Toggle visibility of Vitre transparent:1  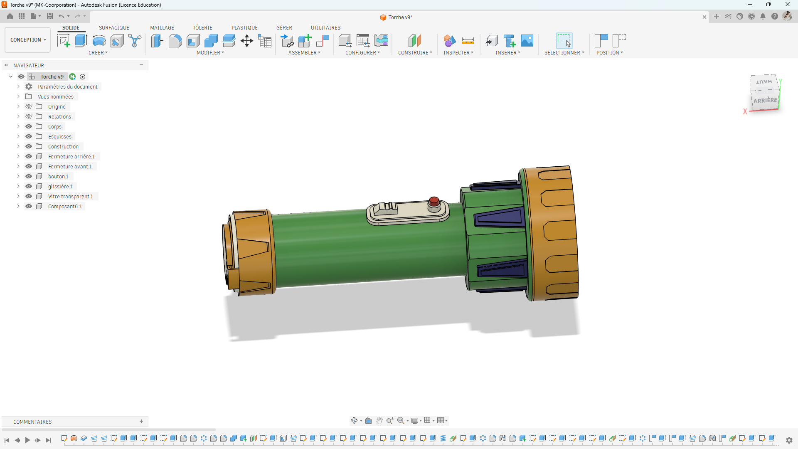coord(29,196)
